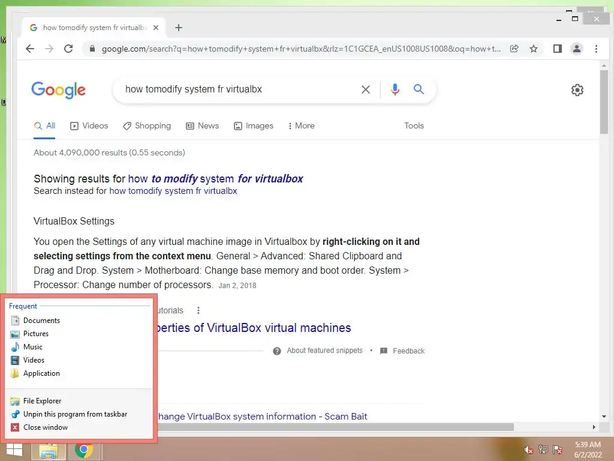Image resolution: width=614 pixels, height=461 pixels.
Task: Switch to the Images search tab
Action: click(x=254, y=126)
